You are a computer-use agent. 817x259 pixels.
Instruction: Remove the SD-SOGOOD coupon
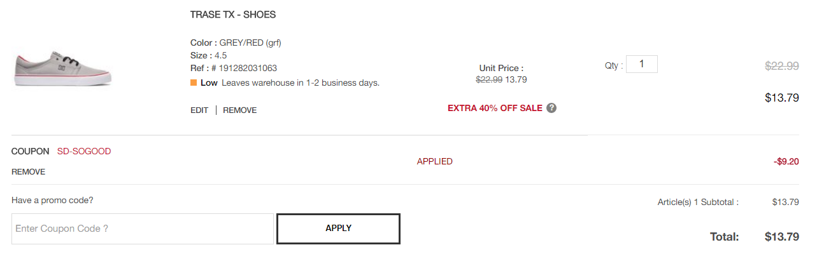(x=28, y=171)
